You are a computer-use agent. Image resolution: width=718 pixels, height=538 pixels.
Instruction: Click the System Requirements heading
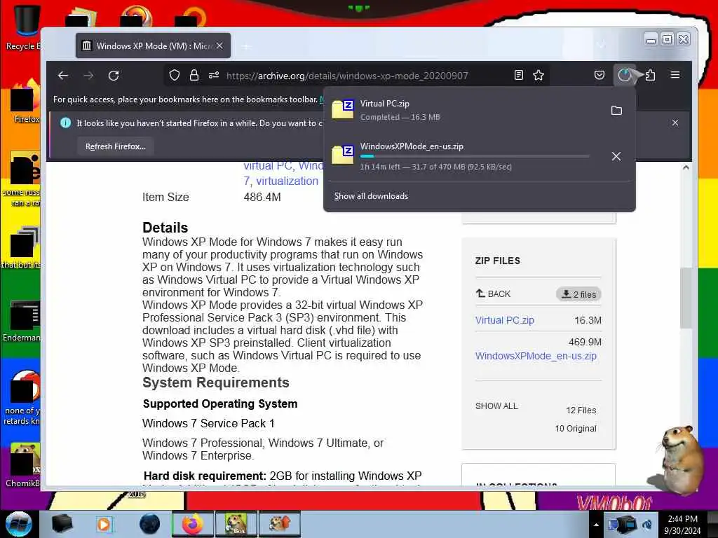click(216, 382)
